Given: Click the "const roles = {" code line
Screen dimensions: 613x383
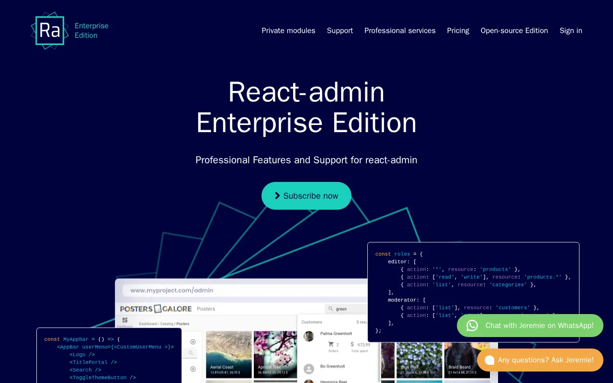Looking at the screenshot, I should tap(399, 254).
